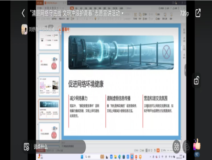The height and width of the screenshot is (160, 212).
Task: Select the slide thumbnail with red character
Action: pos(49,63)
